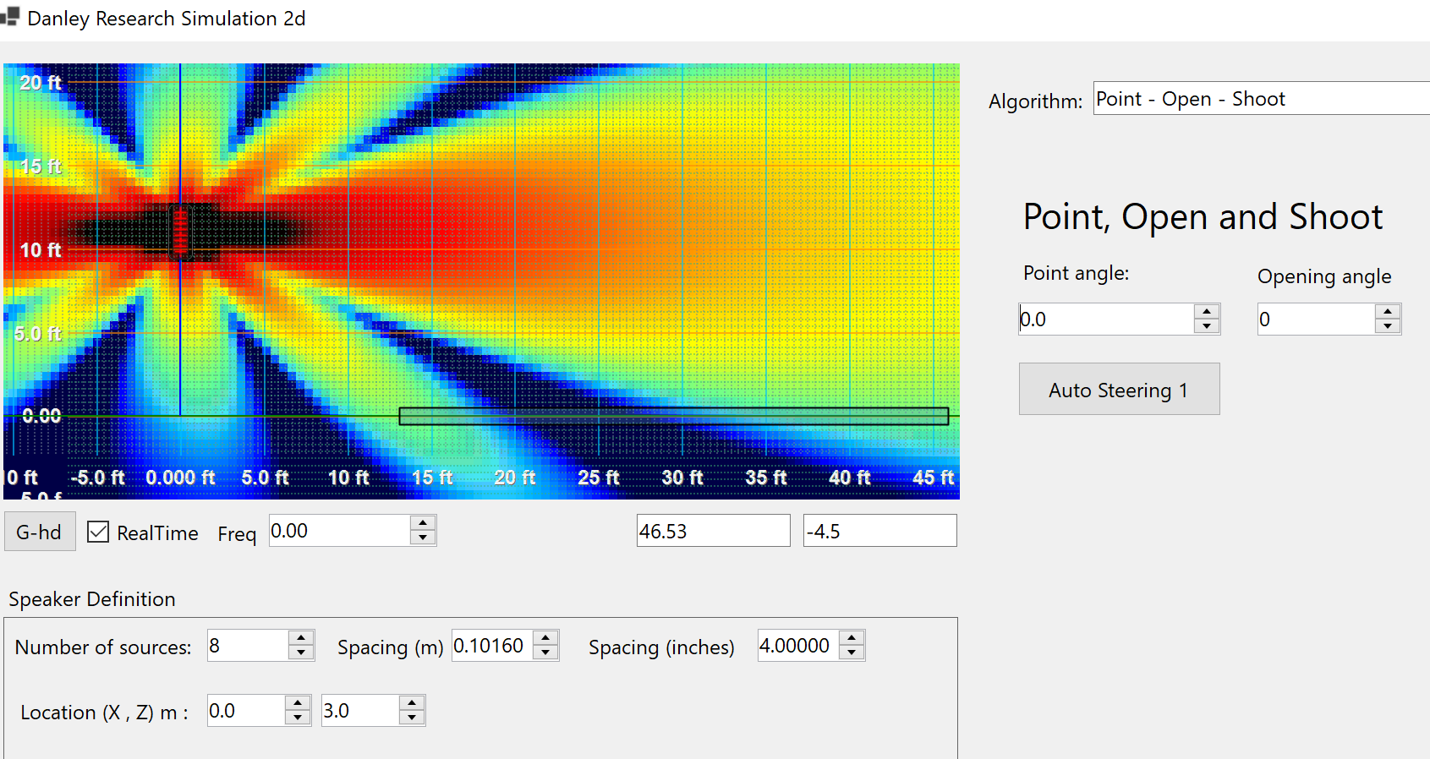Click the Spacing (inches) input field
Image resolution: width=1430 pixels, height=759 pixels.
[798, 646]
